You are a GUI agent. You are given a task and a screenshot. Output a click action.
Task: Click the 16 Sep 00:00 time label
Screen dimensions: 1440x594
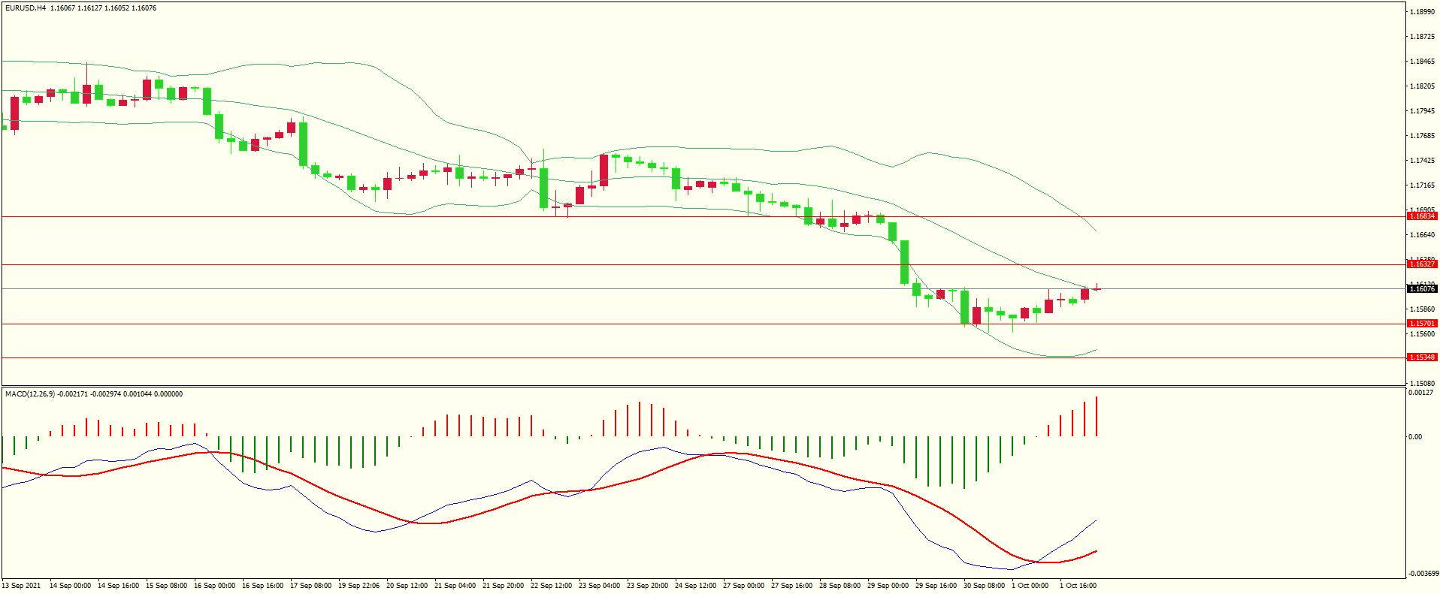coord(215,586)
